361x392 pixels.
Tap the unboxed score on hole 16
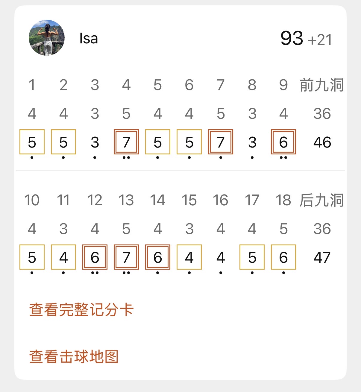click(221, 257)
